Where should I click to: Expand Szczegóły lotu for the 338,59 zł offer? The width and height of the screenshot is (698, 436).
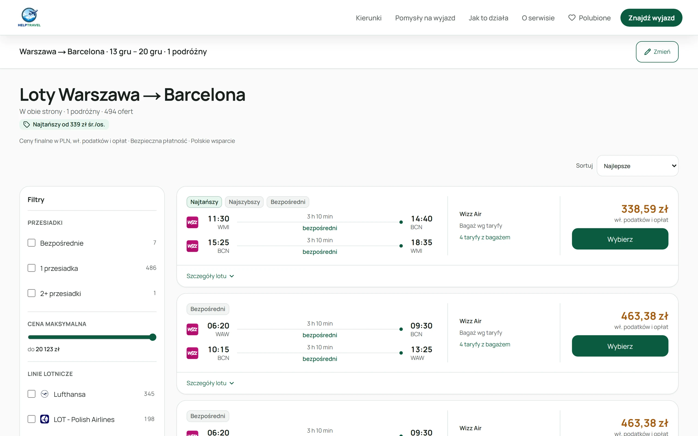coord(210,276)
